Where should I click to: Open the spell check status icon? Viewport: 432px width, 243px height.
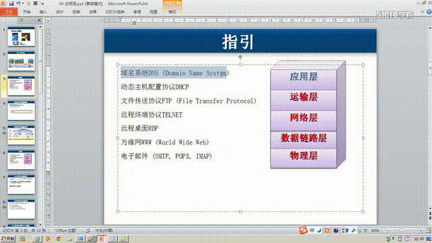(87, 231)
